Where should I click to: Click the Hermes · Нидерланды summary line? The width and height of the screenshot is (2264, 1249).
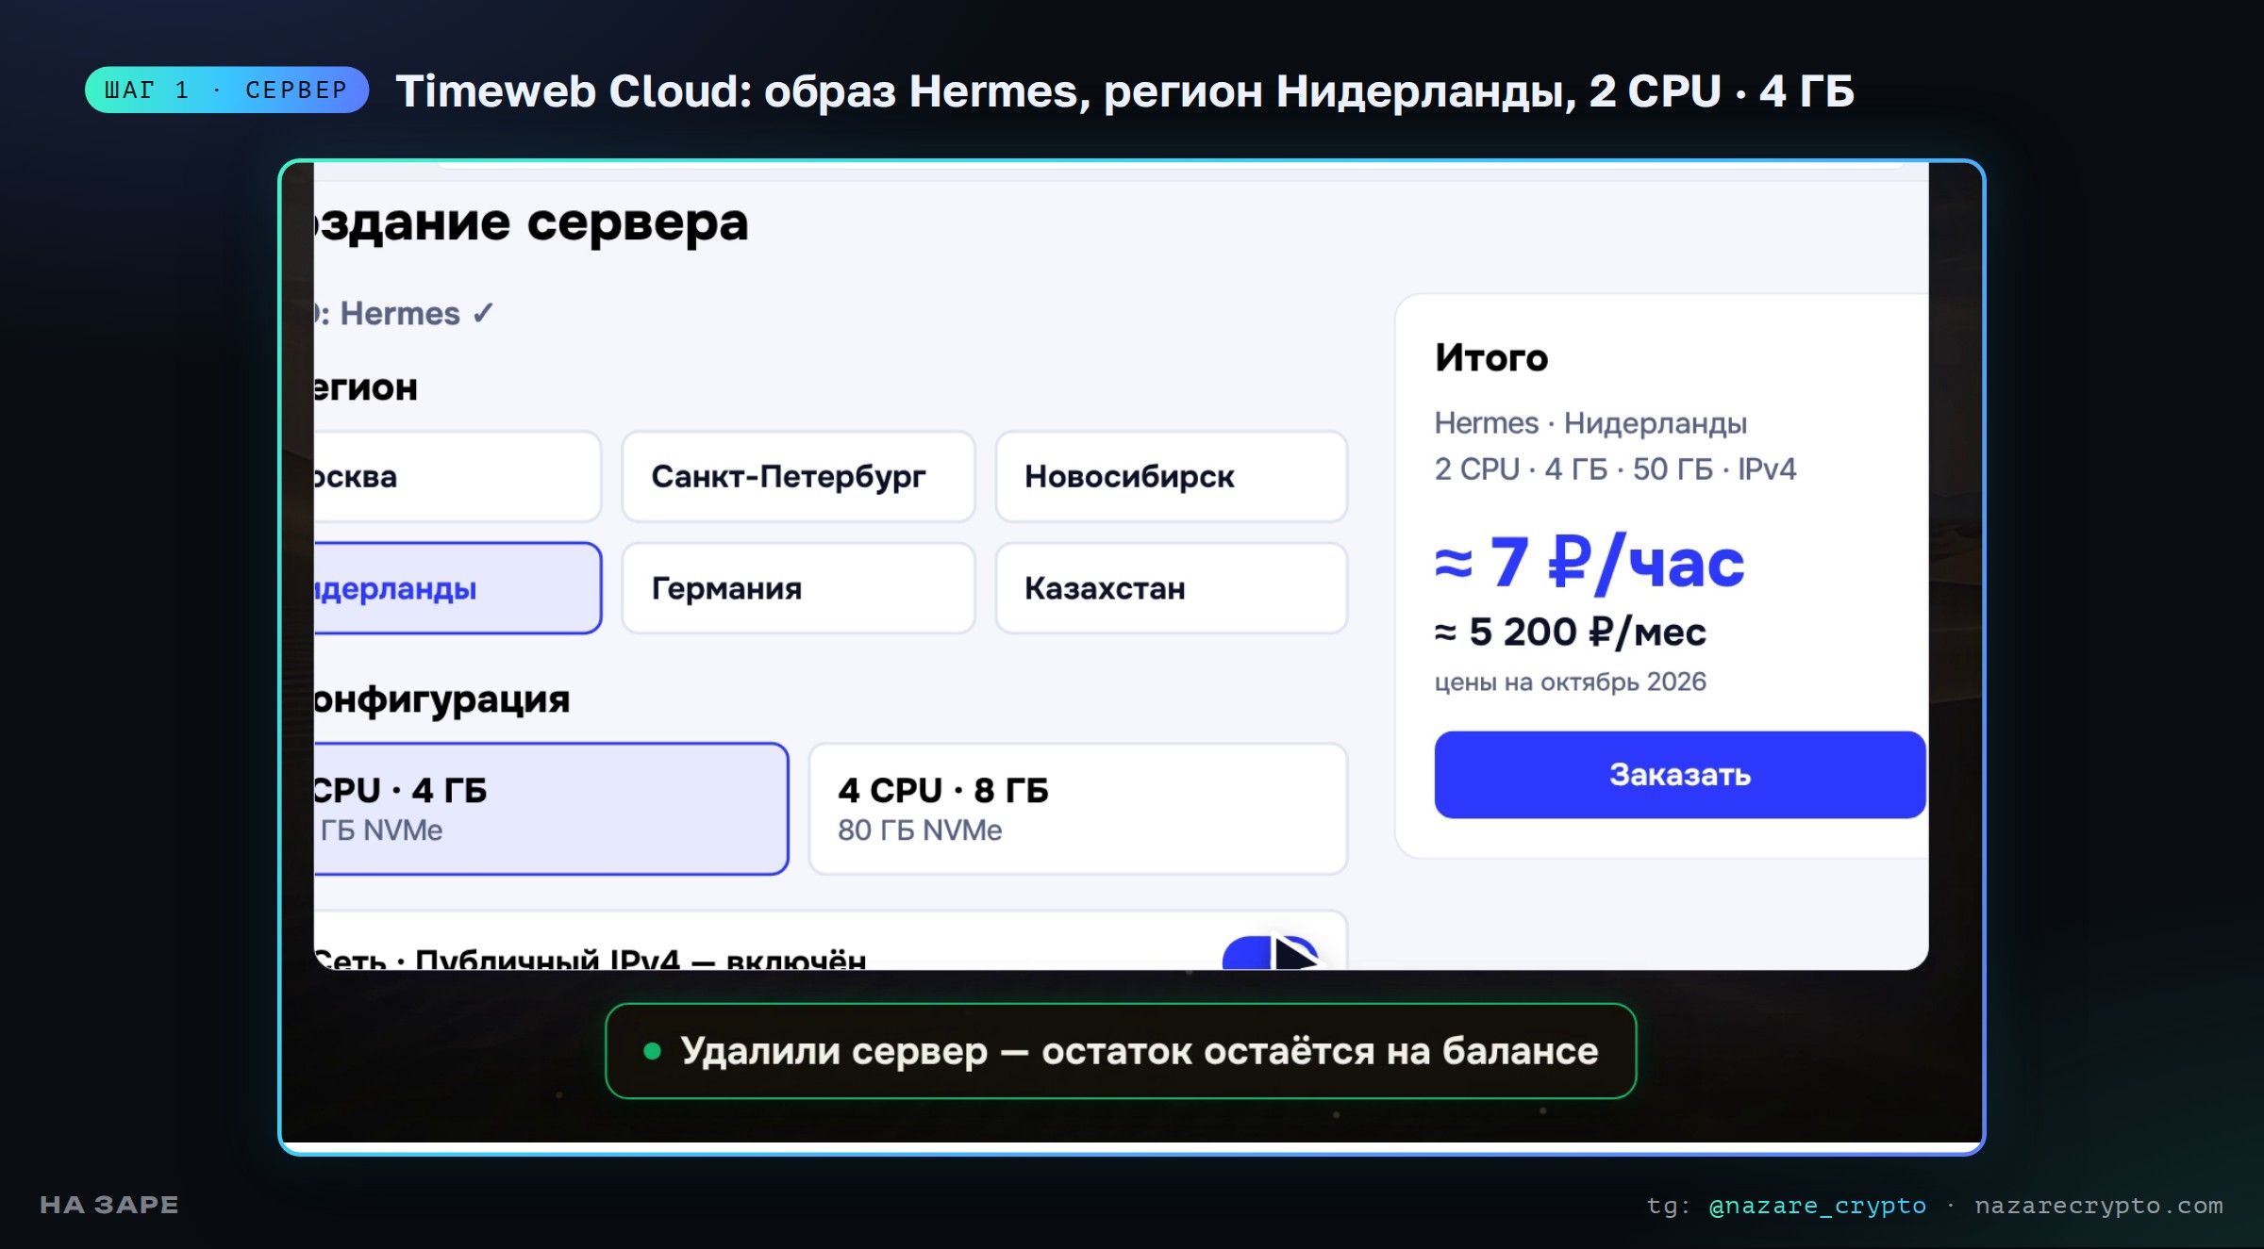click(x=1590, y=423)
